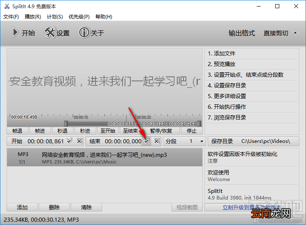Image resolution: width=306 pixels, height=225 pixels.
Task: Click the SplitIt 4.9 Build 3980 entry
Action: point(252,194)
